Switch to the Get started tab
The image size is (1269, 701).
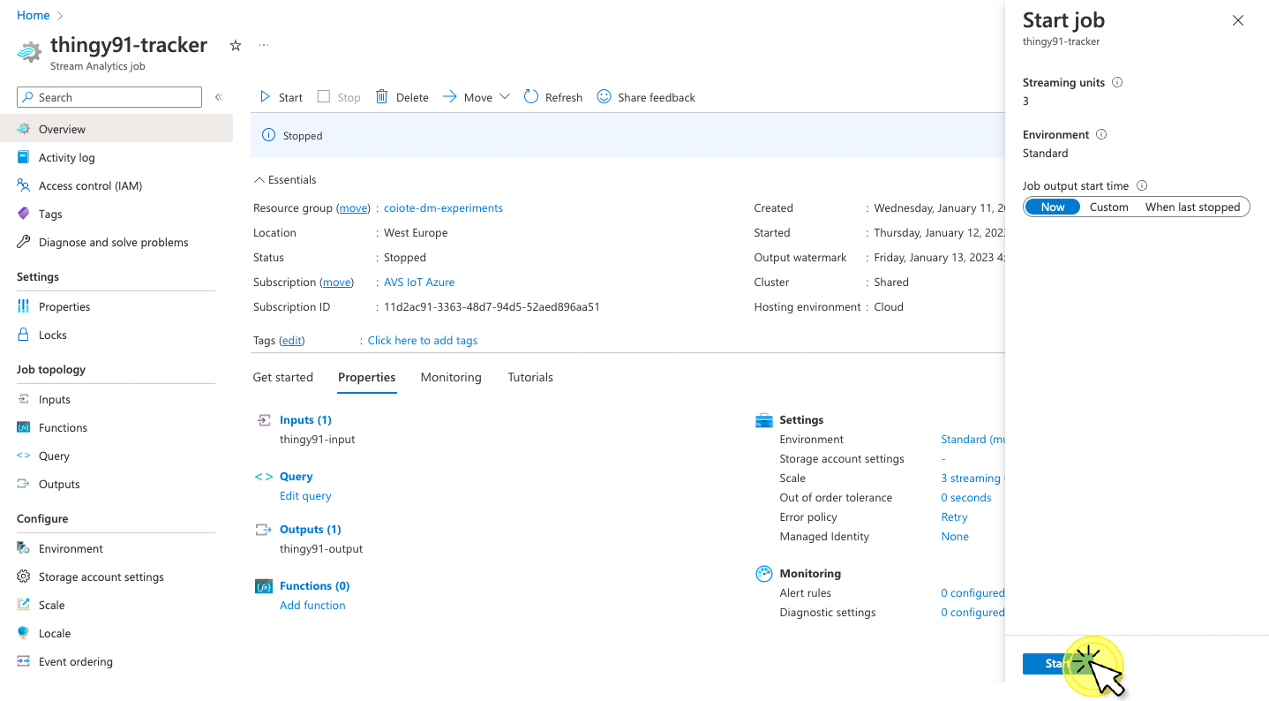[x=283, y=377]
